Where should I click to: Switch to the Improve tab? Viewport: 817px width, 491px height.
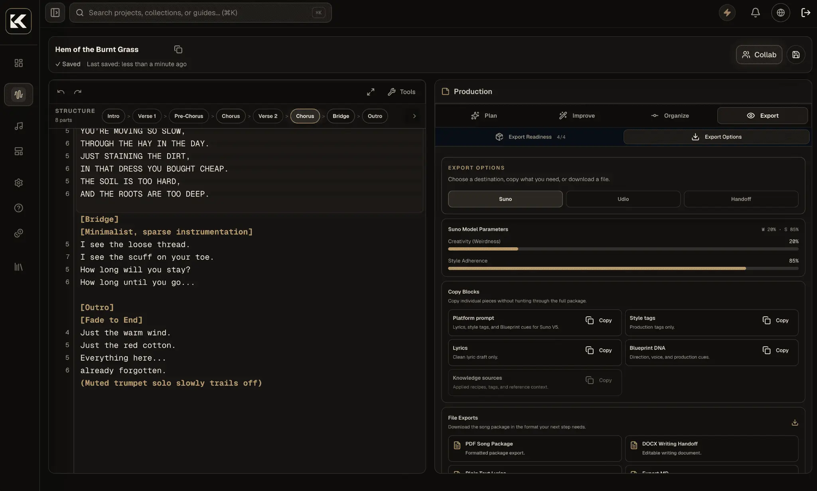point(577,116)
